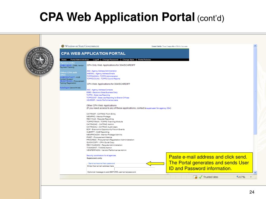Click the scrollbar up arrow
The height and width of the screenshot is (199, 266).
click(255, 46)
